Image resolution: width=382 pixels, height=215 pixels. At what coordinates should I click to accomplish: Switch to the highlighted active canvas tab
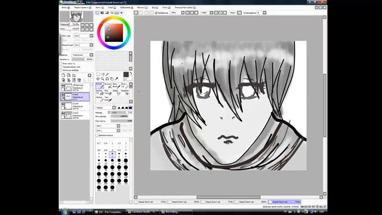coord(284,202)
